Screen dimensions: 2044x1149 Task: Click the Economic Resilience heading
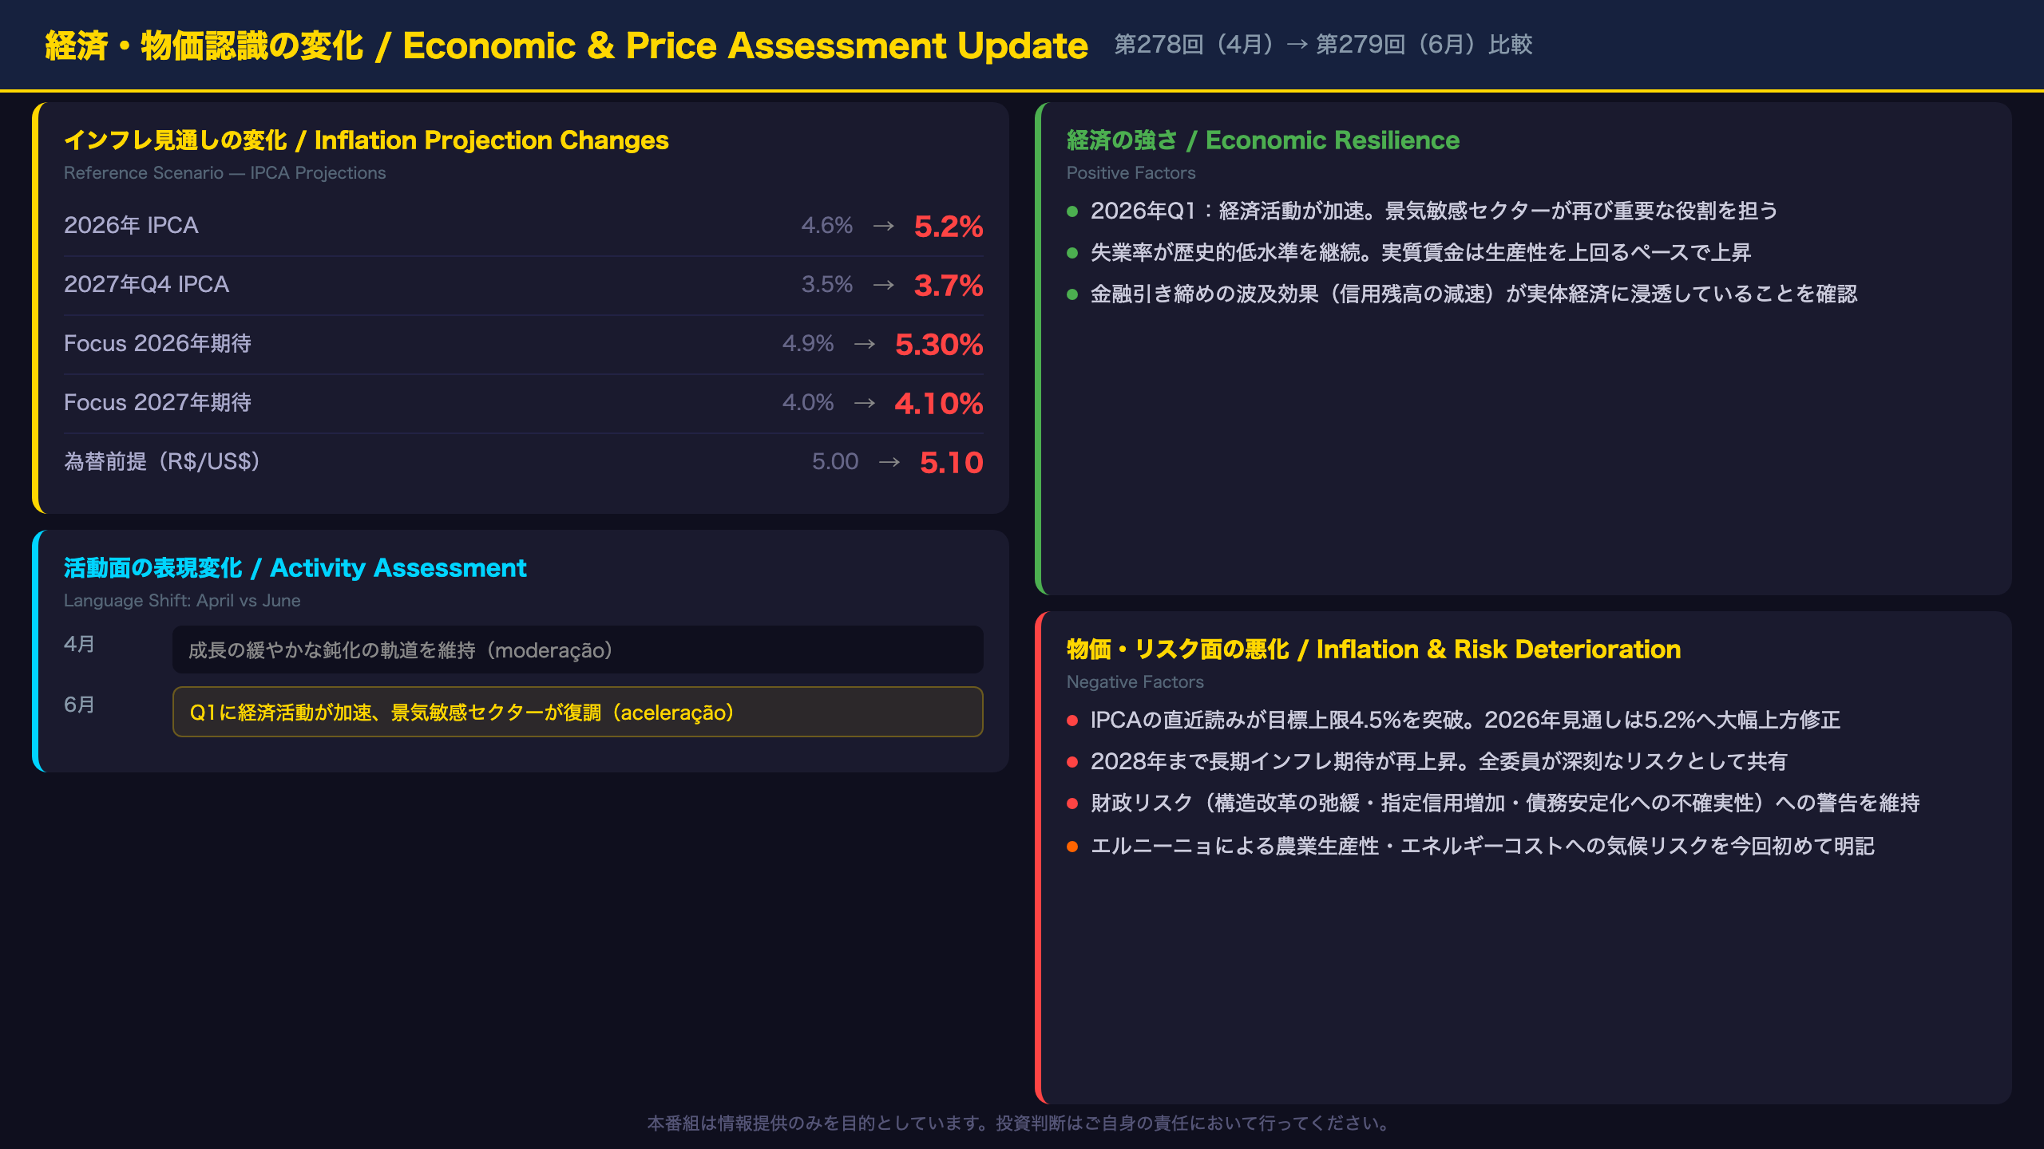point(1263,140)
